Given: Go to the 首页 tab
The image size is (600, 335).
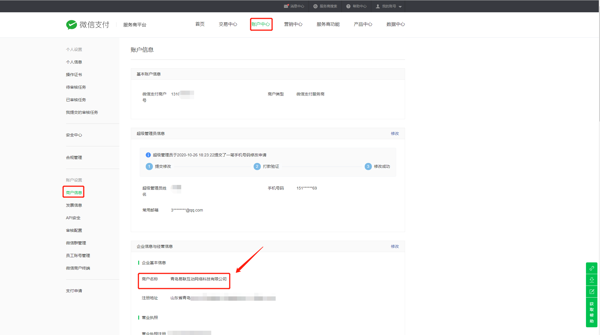Looking at the screenshot, I should [x=200, y=24].
